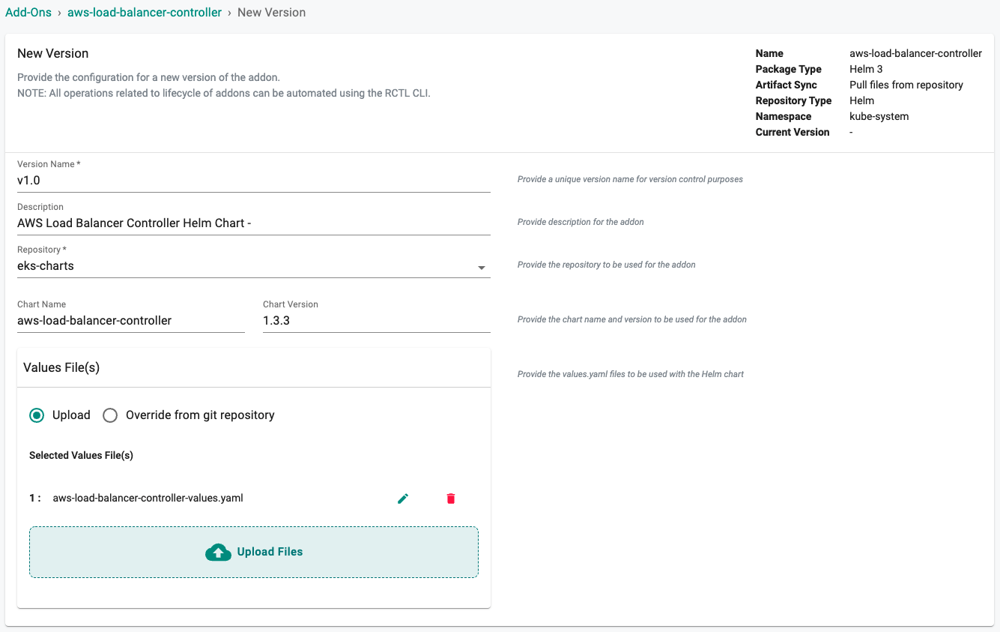
Task: Click the Upload Files button
Action: 254,552
